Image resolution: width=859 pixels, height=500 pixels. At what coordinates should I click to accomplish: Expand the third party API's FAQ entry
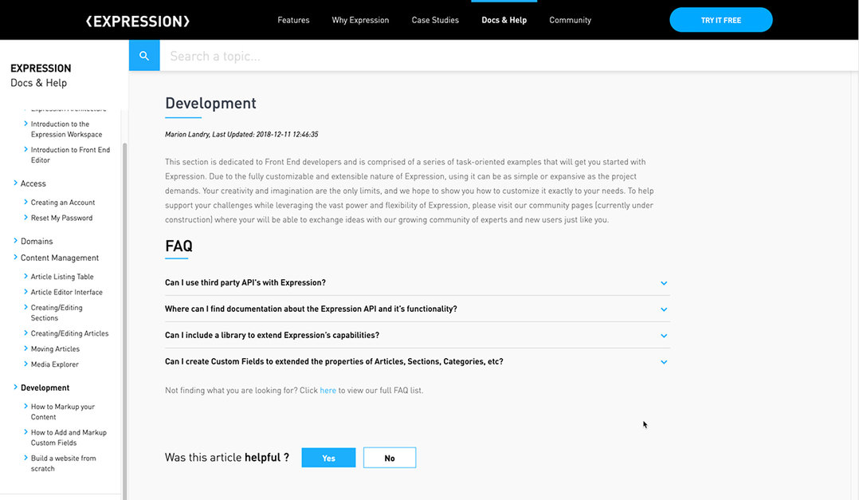[664, 282]
